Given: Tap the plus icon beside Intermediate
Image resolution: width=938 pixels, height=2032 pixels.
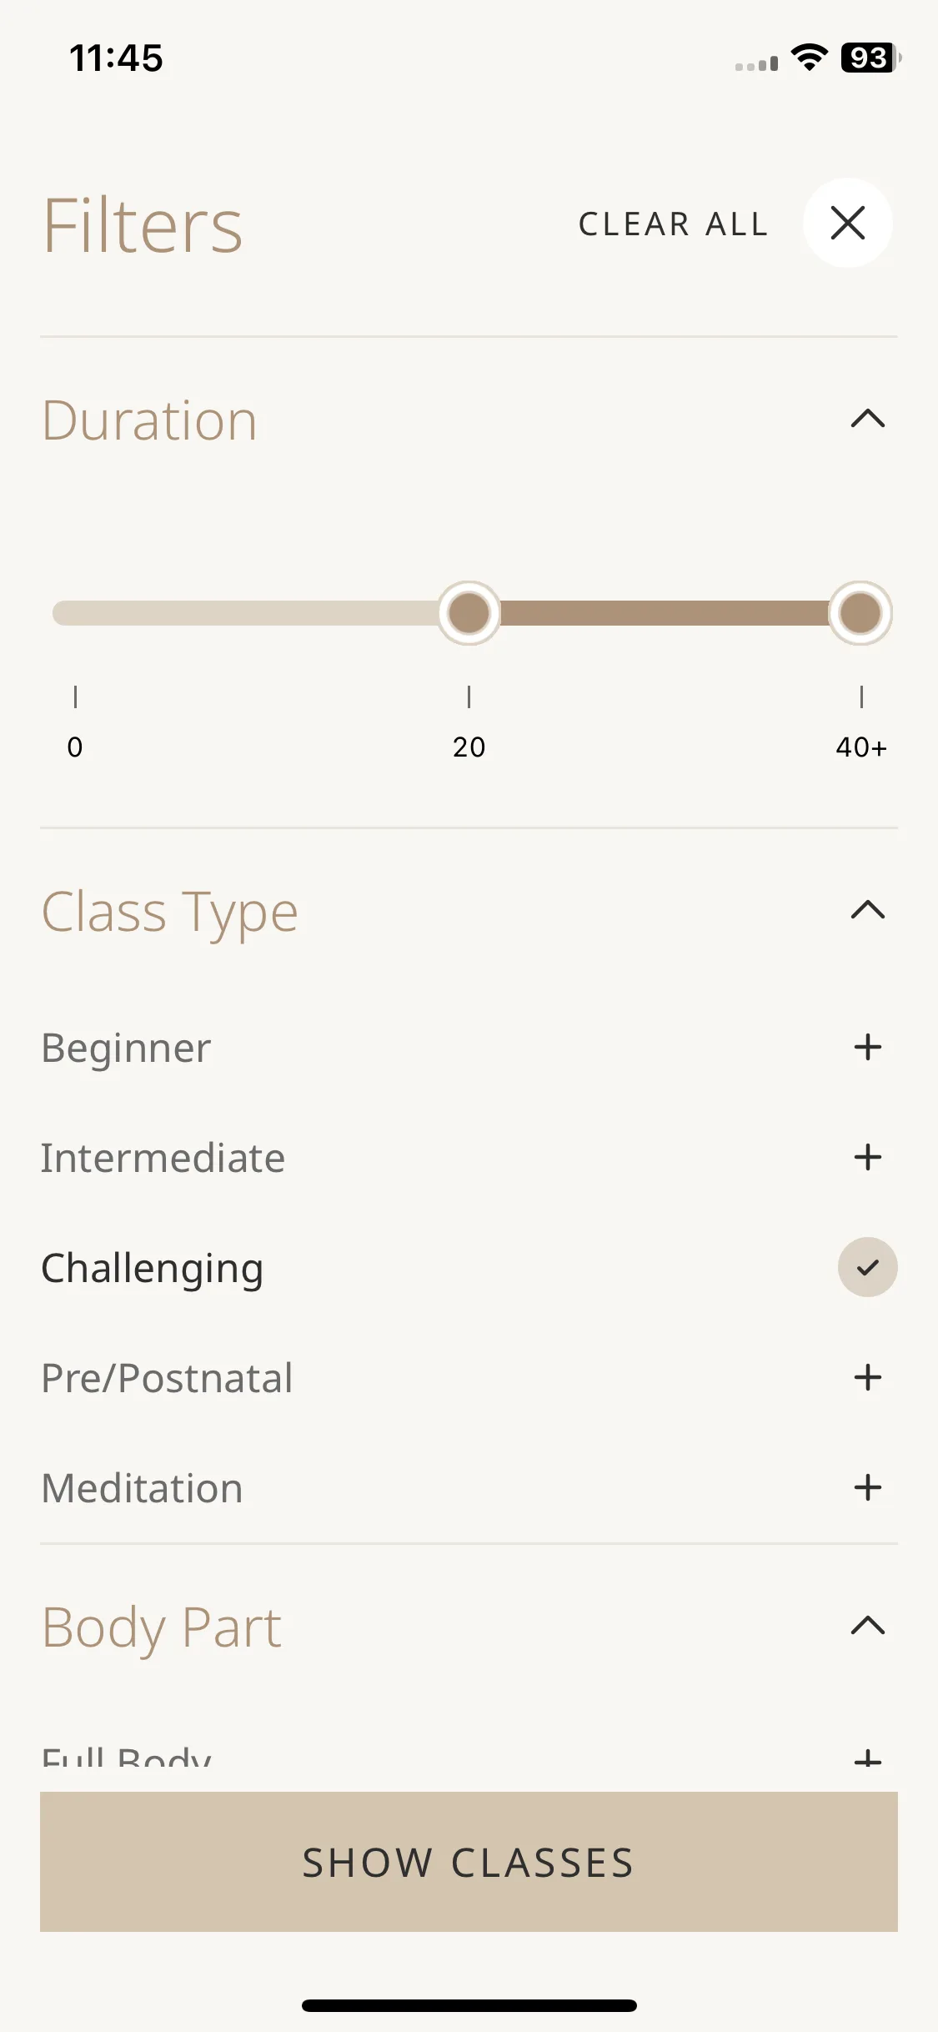Looking at the screenshot, I should click(868, 1157).
